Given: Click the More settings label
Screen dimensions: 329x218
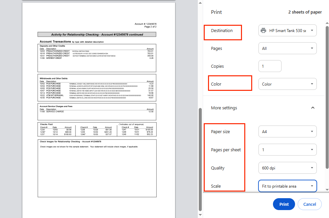Looking at the screenshot, I should [224, 108].
